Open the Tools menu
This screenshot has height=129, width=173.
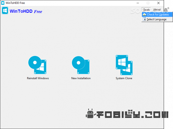[146, 10]
